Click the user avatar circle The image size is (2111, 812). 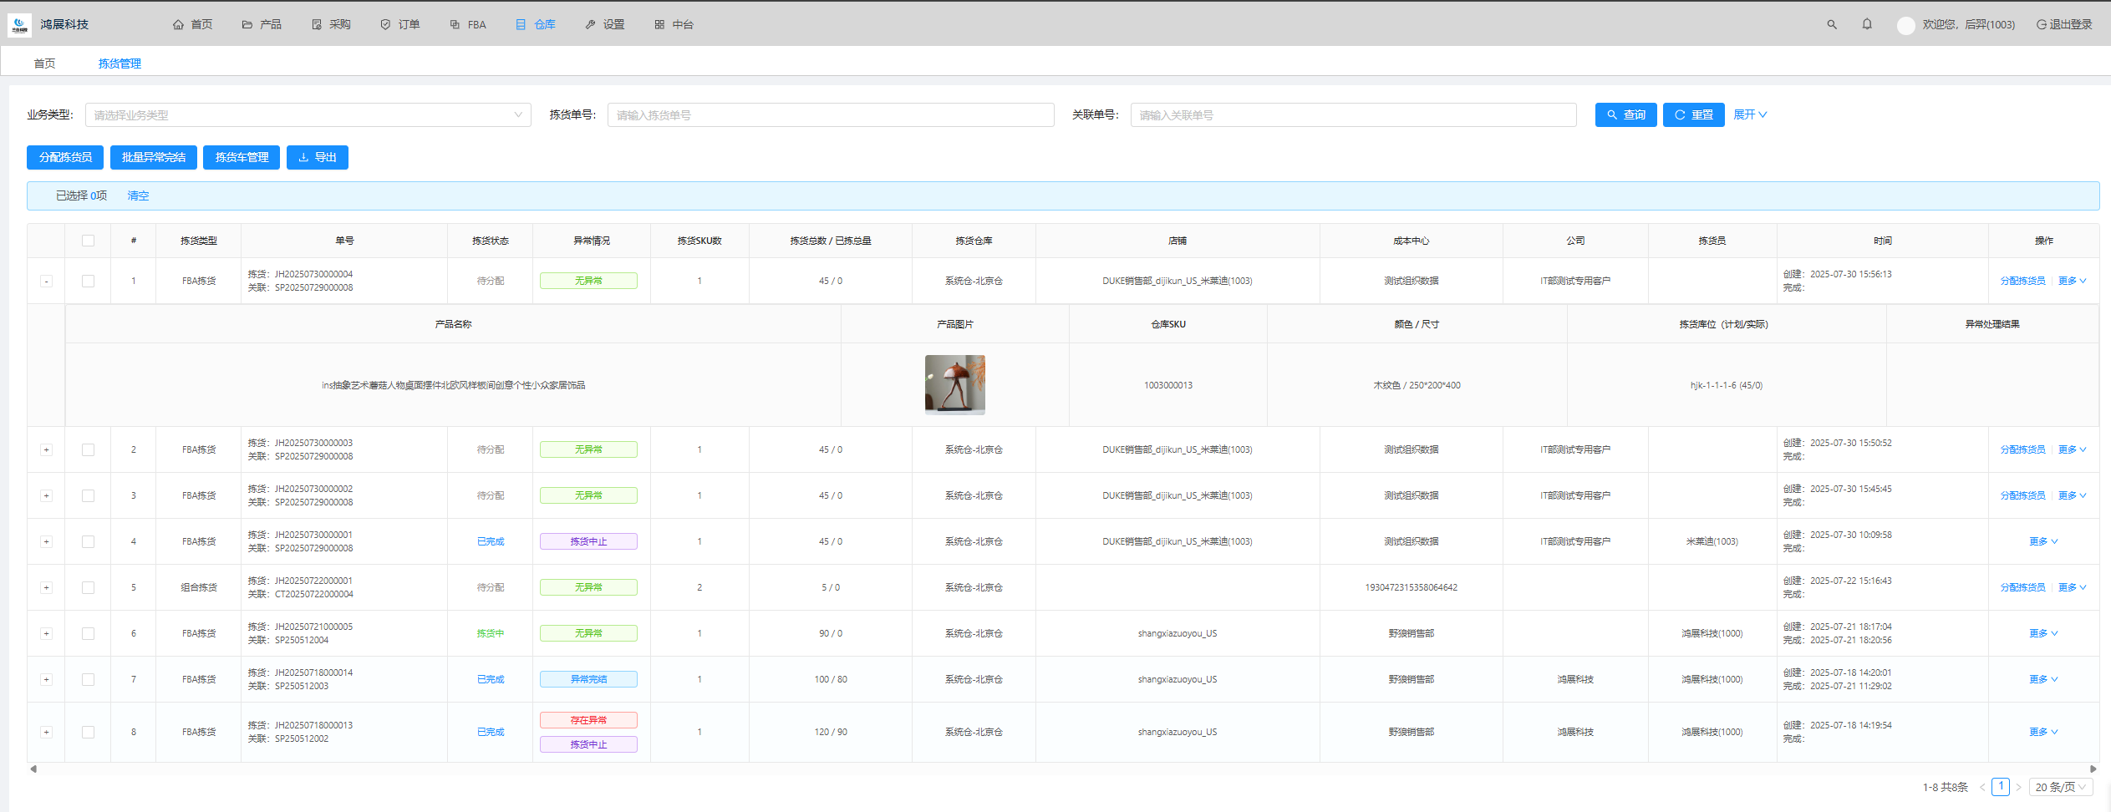(1905, 26)
